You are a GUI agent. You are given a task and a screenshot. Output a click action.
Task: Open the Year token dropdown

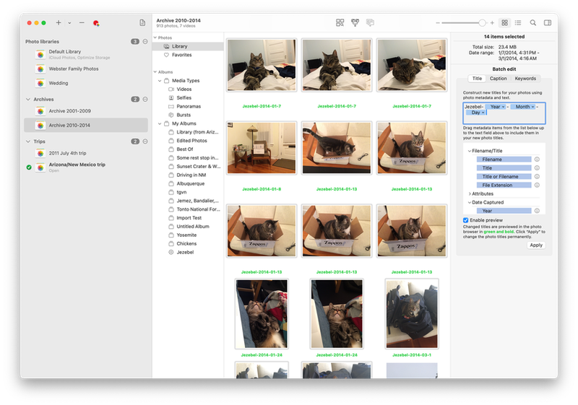click(x=503, y=107)
